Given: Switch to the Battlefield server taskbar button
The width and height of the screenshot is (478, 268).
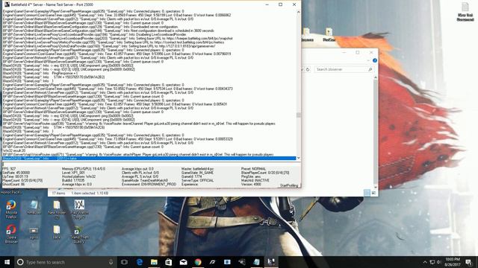Looking at the screenshot, I should click(271, 262).
